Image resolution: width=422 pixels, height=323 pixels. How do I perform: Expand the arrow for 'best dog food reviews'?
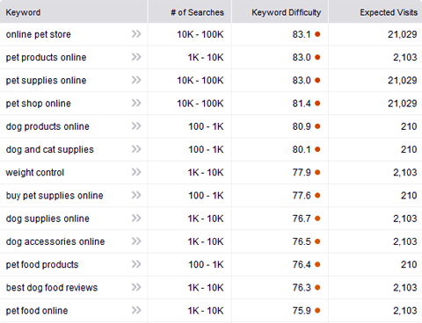point(136,287)
